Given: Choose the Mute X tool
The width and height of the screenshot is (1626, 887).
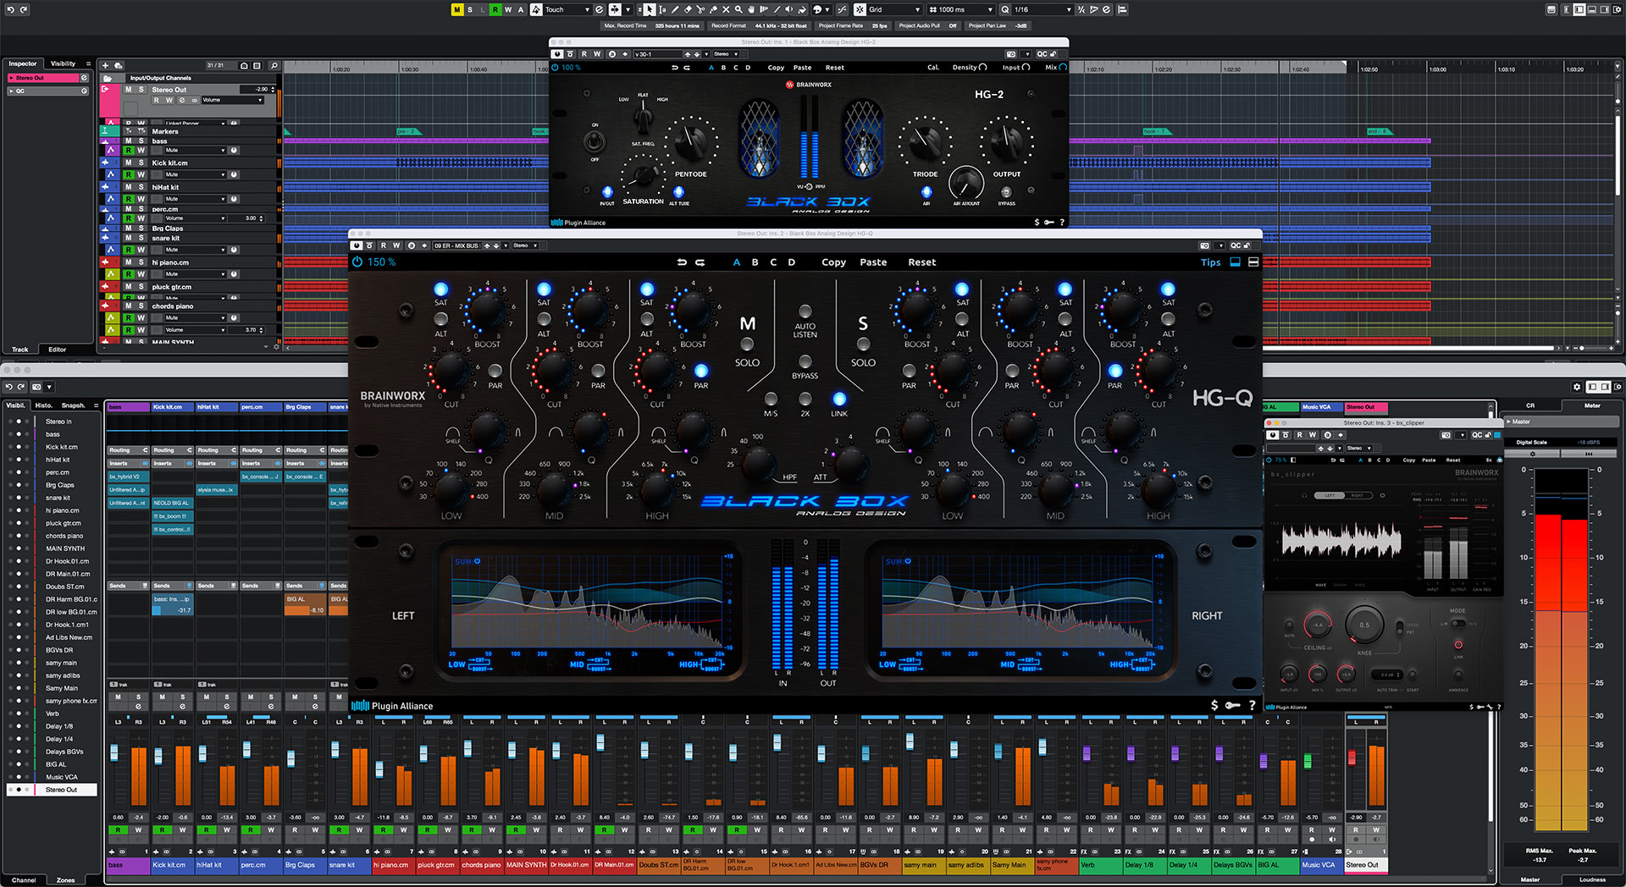Looking at the screenshot, I should coord(726,9).
